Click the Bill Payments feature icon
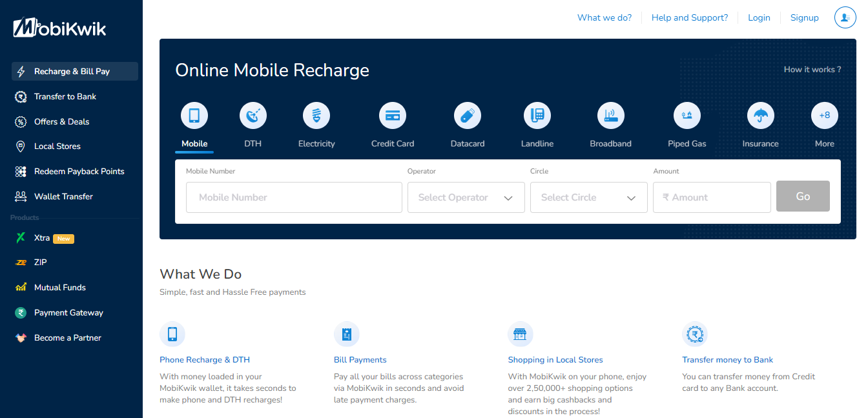Image resolution: width=868 pixels, height=418 pixels. pyautogui.click(x=347, y=334)
